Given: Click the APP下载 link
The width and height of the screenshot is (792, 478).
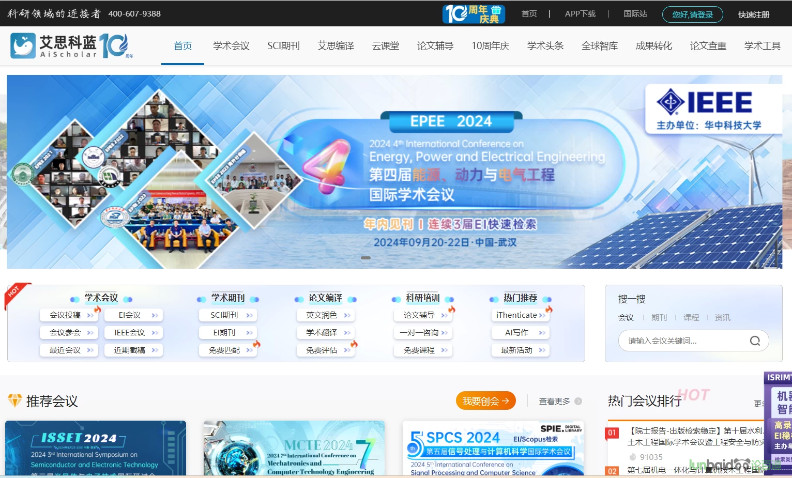Looking at the screenshot, I should pyautogui.click(x=580, y=14).
